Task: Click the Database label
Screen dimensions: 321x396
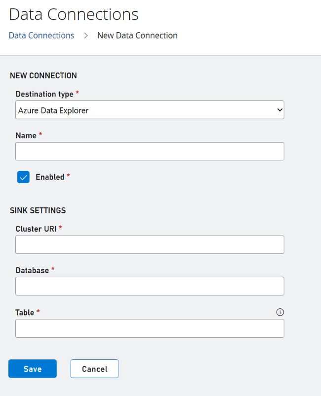Action: 32,270
